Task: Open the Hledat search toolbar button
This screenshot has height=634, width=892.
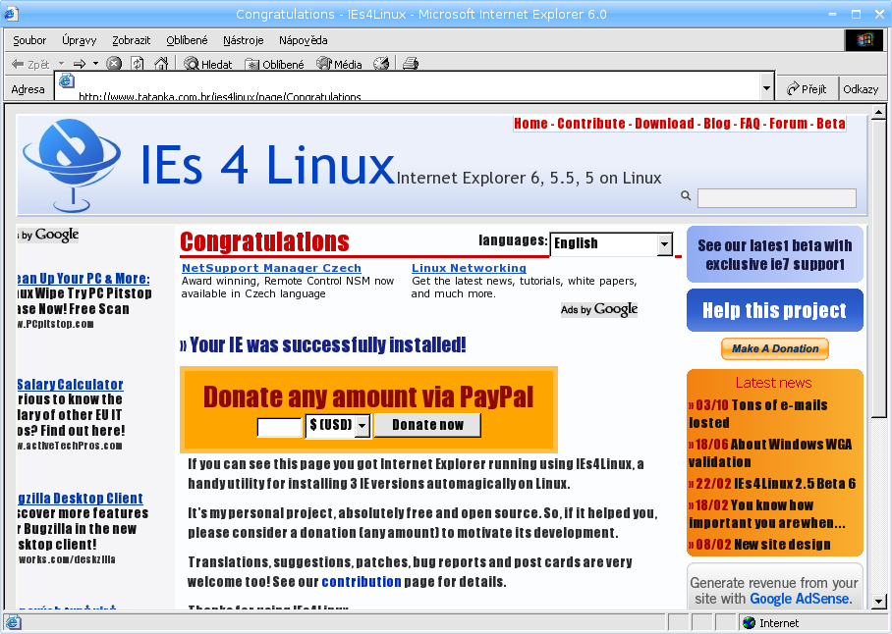Action: [208, 64]
